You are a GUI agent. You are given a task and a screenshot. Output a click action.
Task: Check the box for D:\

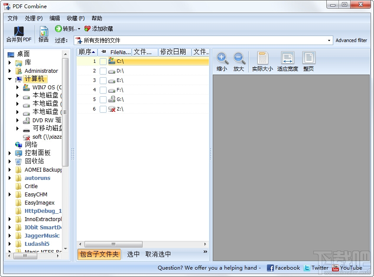(103, 71)
